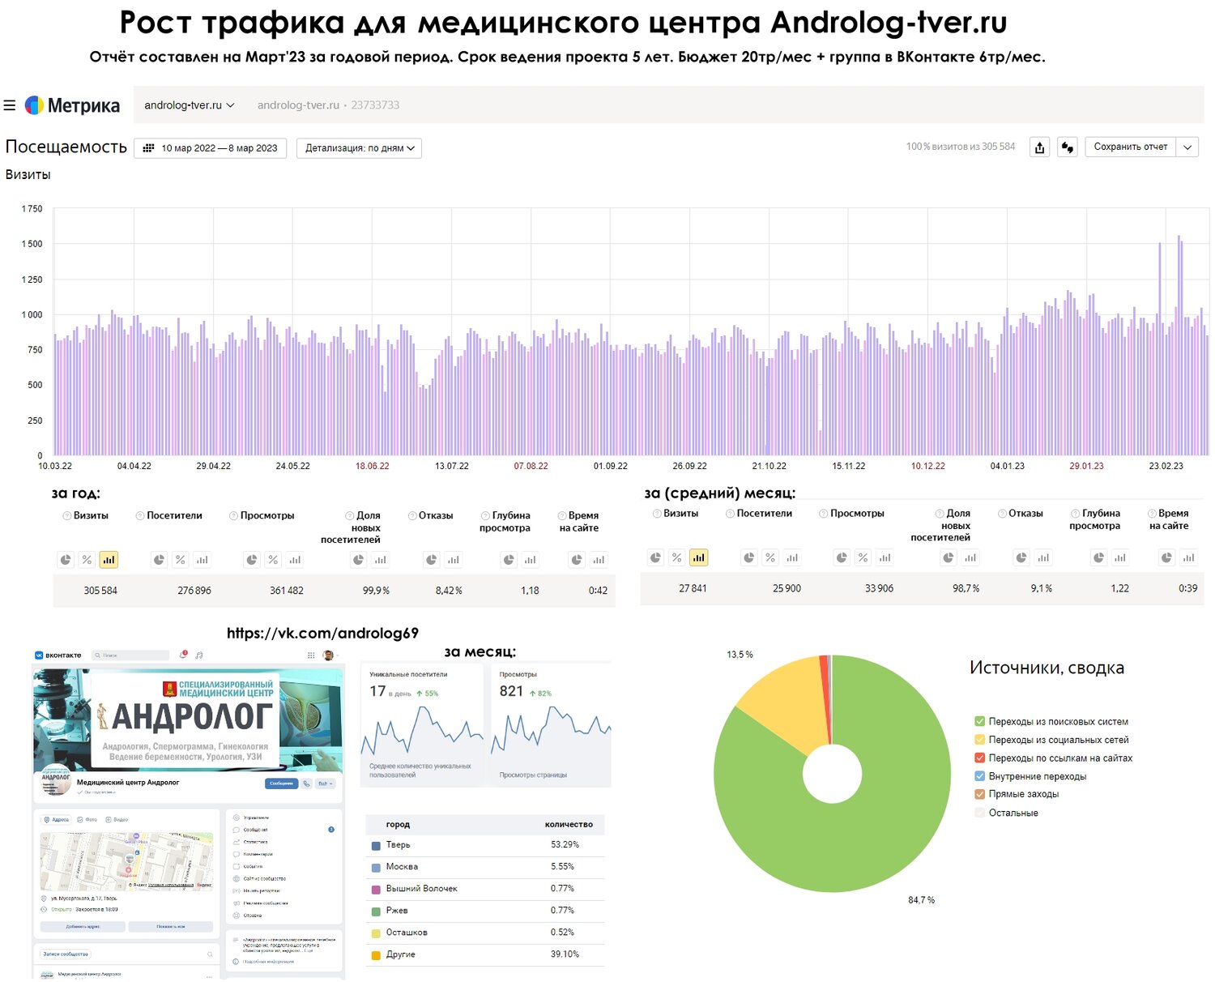Click Добавить адрес button under the map
This screenshot has width=1215, height=982.
83,926
